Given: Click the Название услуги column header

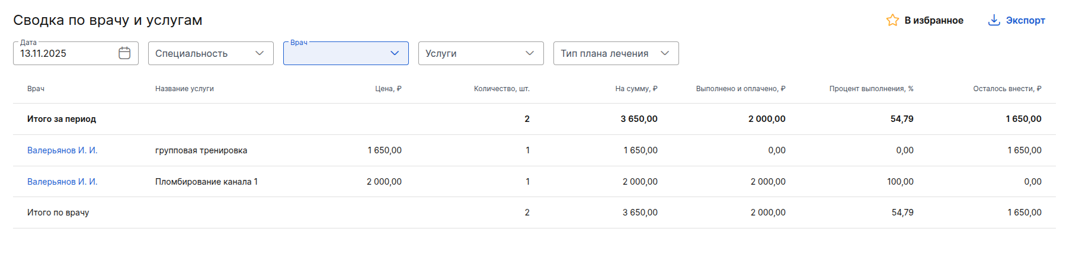Looking at the screenshot, I should [184, 89].
